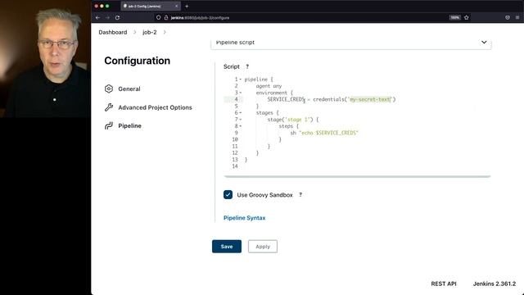The width and height of the screenshot is (524, 295).
Task: Click the Jenkins 2.361.2 version link
Action: point(495,284)
